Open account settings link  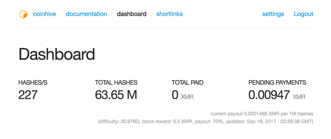pos(273,14)
